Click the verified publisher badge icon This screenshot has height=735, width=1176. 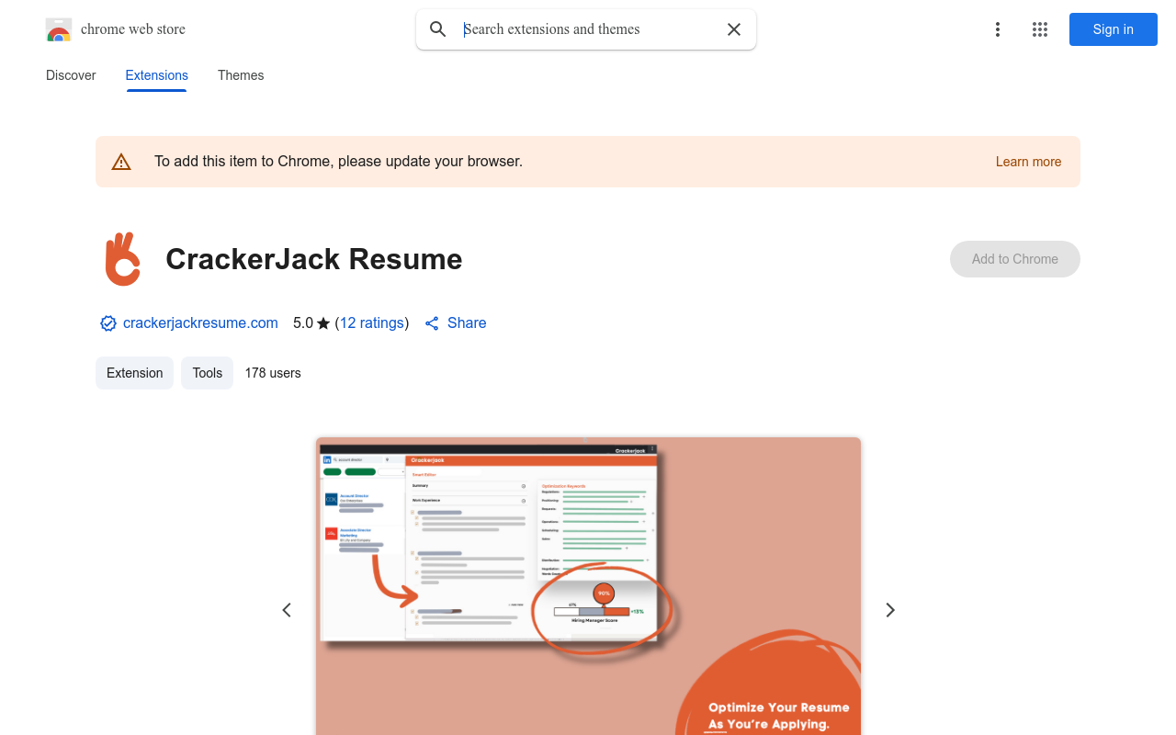click(x=108, y=323)
